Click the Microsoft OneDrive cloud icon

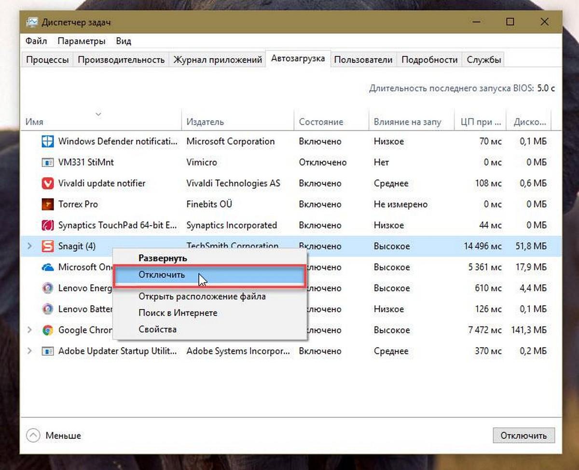pos(47,267)
